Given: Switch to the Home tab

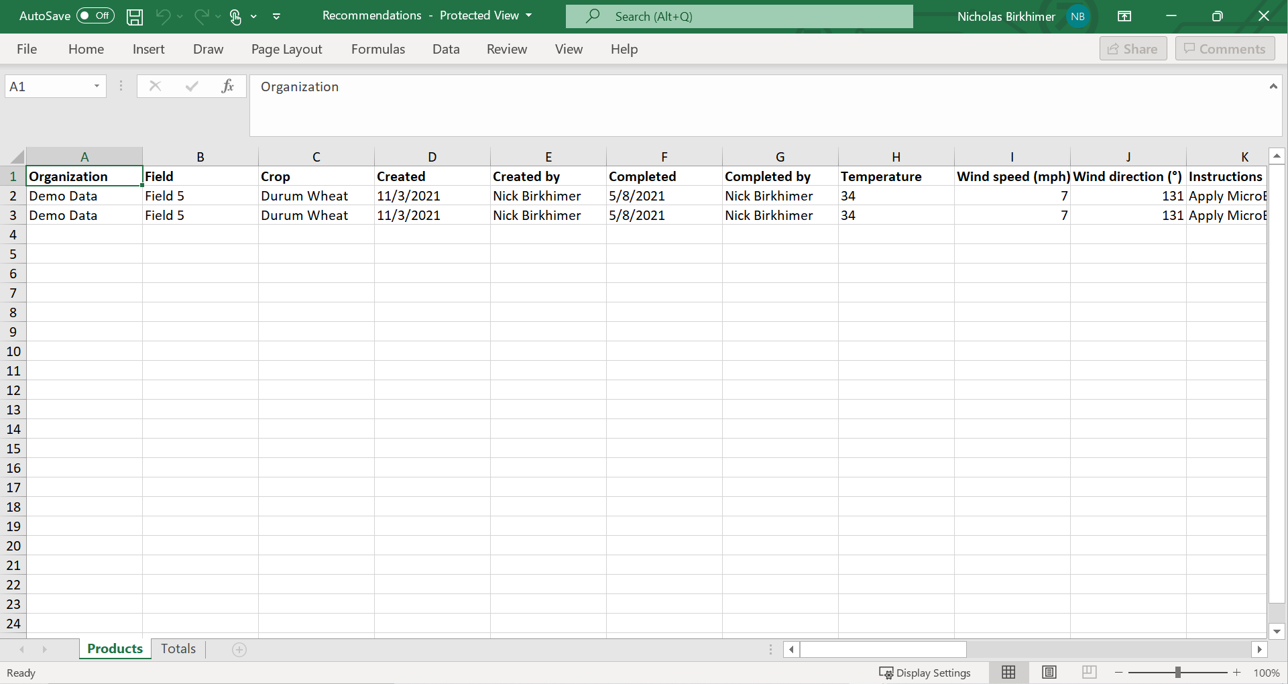Looking at the screenshot, I should point(86,49).
